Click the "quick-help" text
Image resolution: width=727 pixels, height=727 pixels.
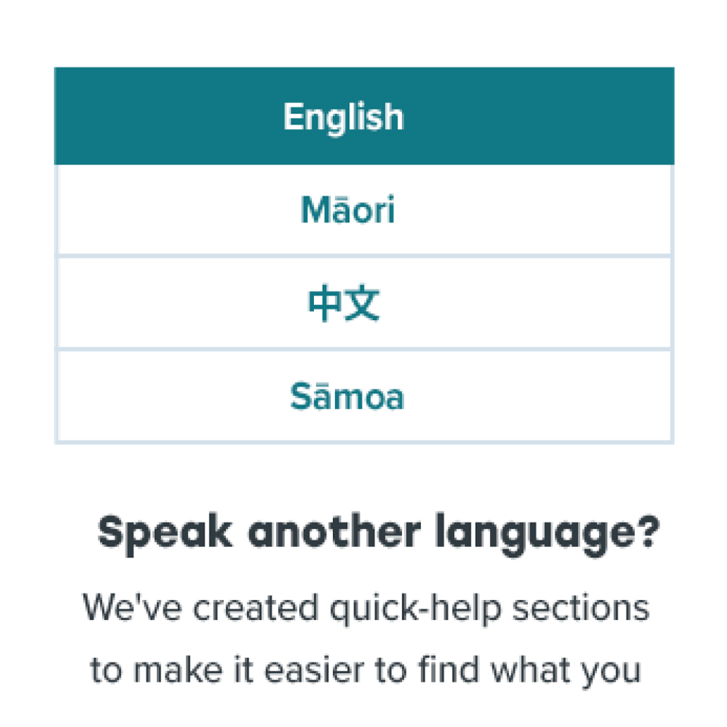click(415, 610)
